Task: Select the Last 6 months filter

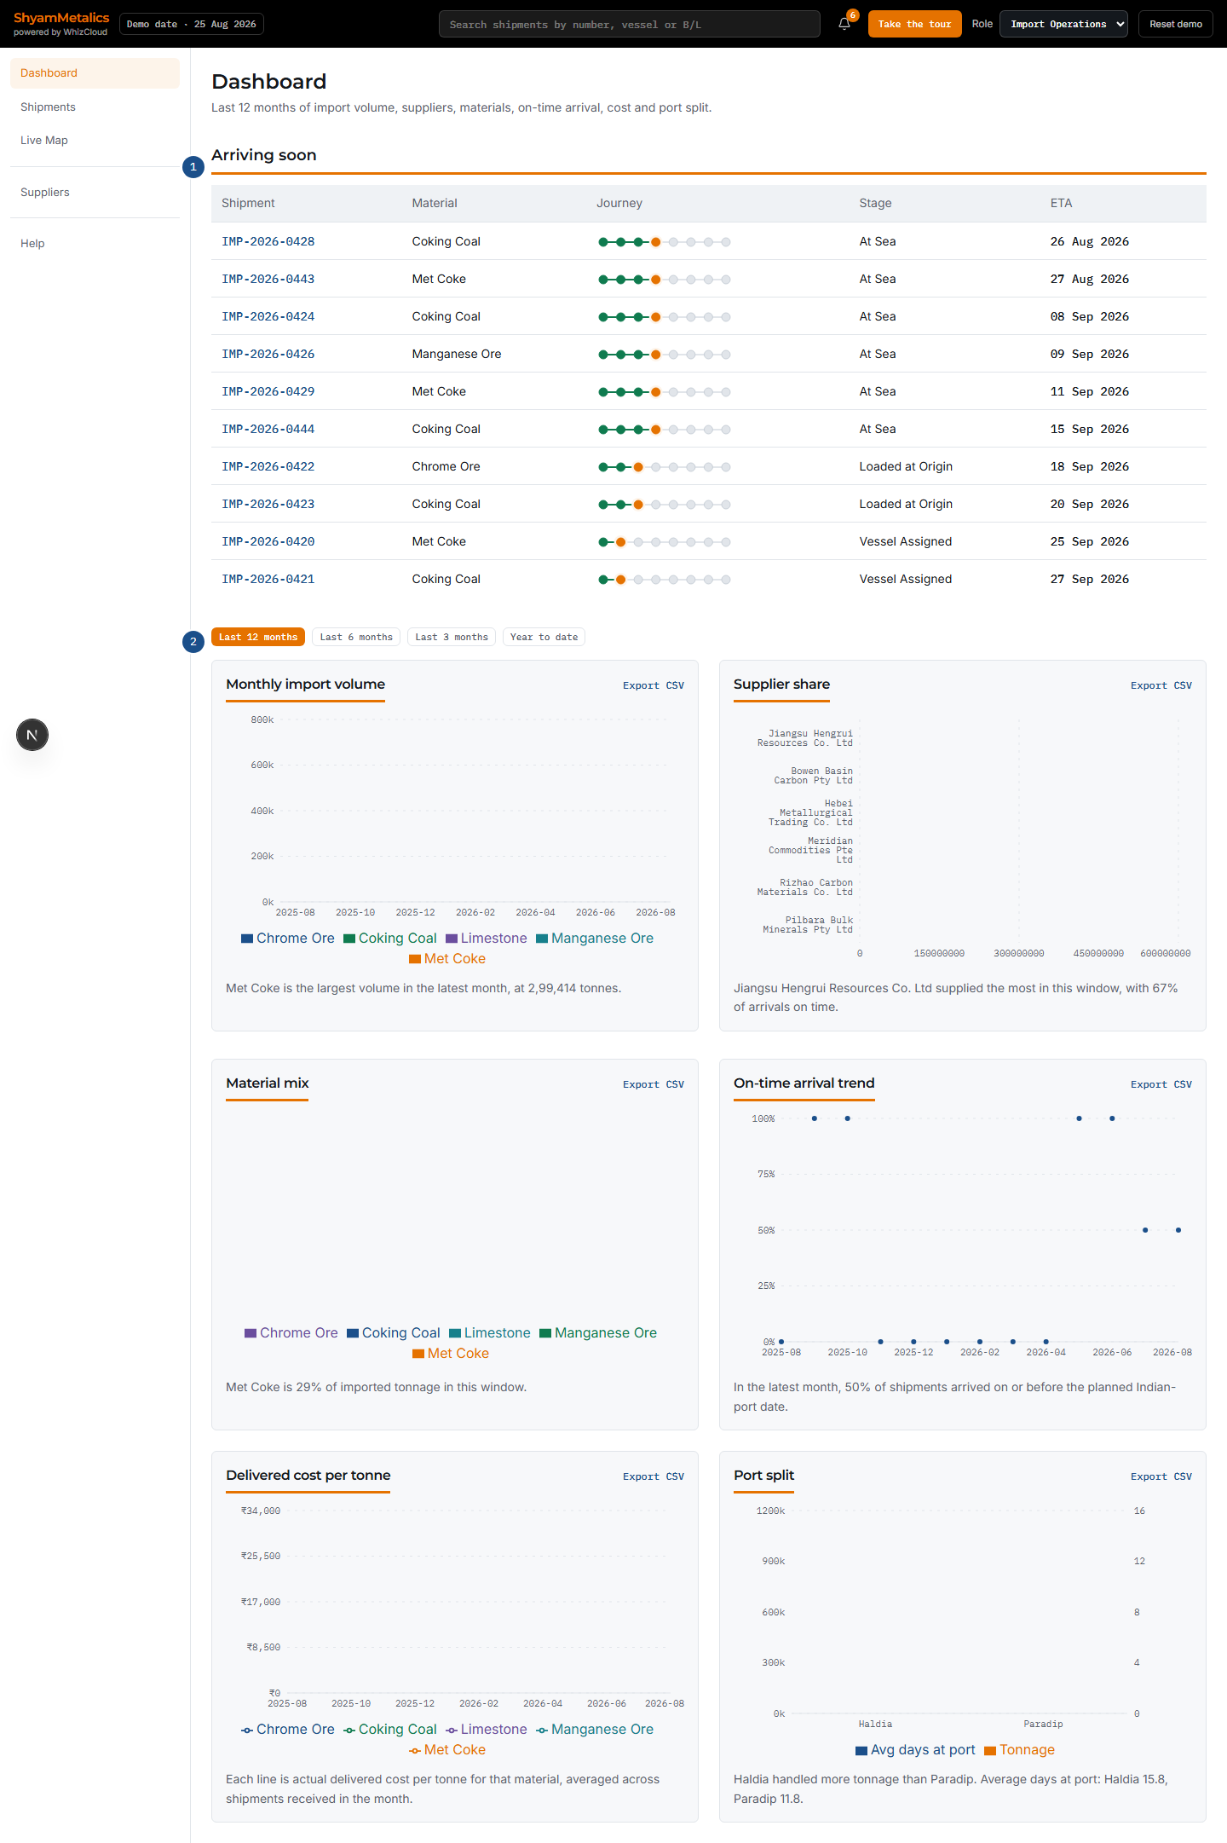Action: (356, 637)
